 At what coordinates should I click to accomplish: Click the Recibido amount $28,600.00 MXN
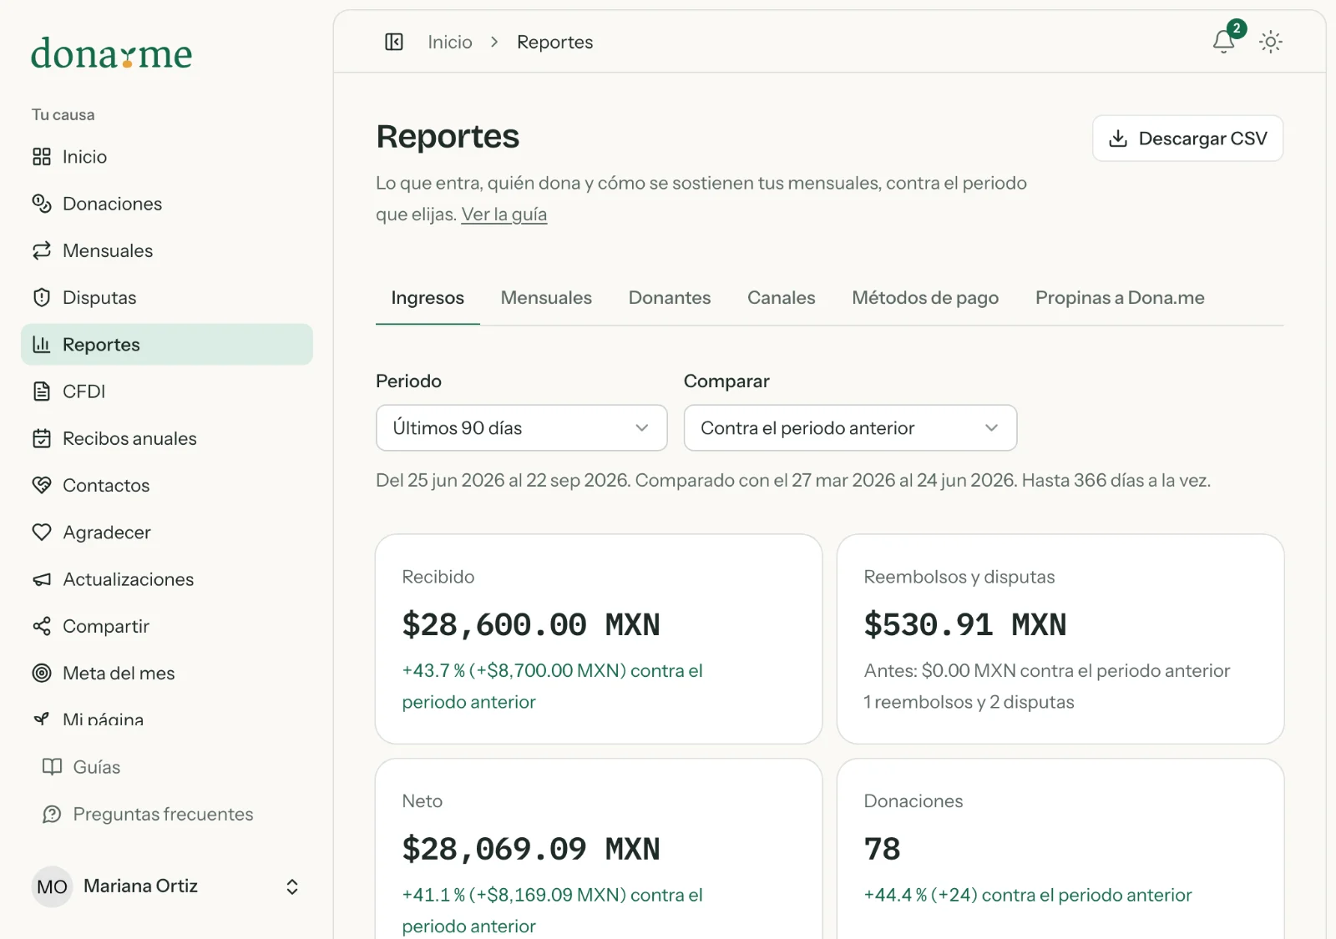pyautogui.click(x=531, y=624)
